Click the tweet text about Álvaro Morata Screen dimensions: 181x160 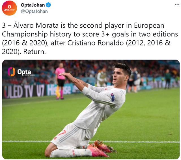[x=90, y=39]
